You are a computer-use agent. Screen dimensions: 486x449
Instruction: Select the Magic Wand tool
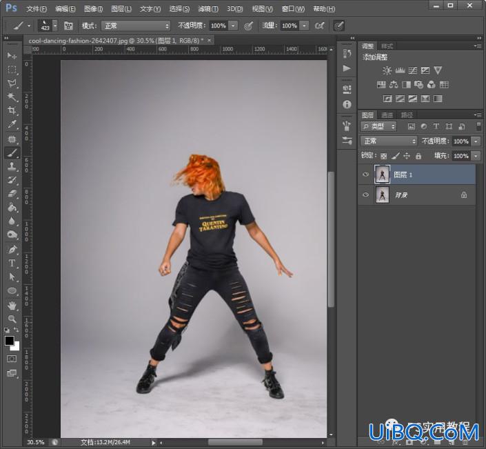point(12,97)
